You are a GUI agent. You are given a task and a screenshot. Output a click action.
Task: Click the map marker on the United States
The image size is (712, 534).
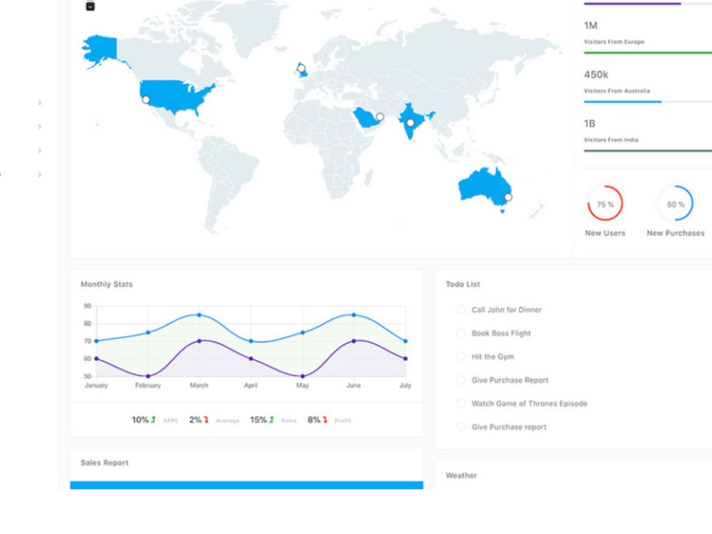pos(146,100)
